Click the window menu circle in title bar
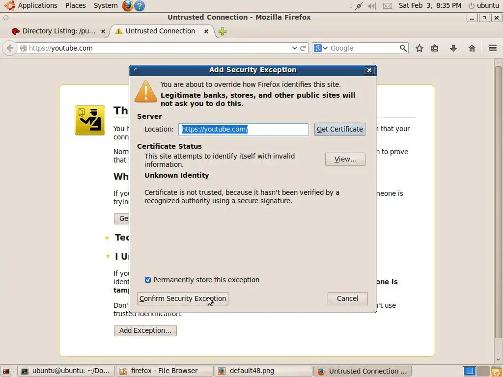503x377 pixels. [x=6, y=18]
